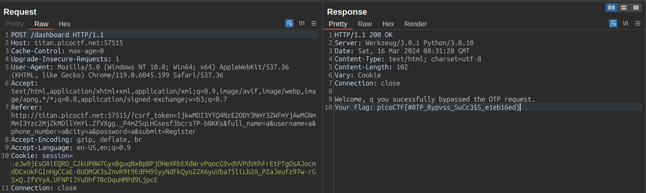The width and height of the screenshot is (646, 193).
Task: Open Response pane hamburger options menu
Action: tap(638, 23)
